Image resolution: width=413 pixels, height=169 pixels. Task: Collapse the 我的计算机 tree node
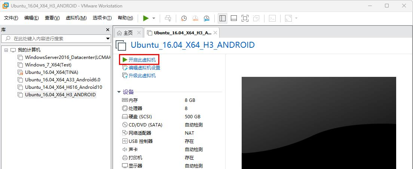(6, 50)
